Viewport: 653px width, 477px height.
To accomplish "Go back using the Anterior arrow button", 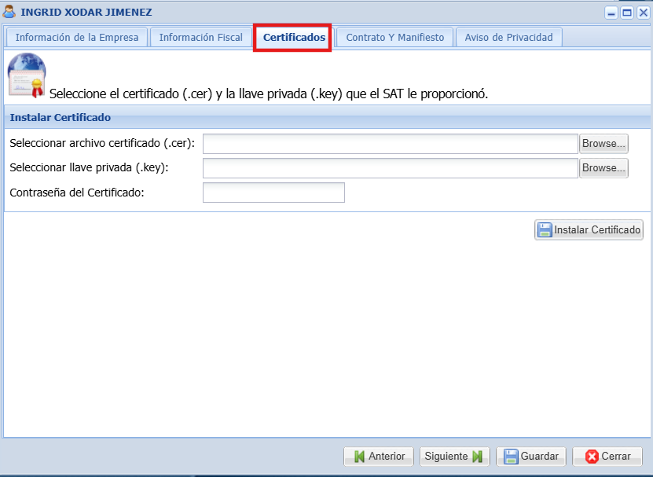I will pos(379,457).
